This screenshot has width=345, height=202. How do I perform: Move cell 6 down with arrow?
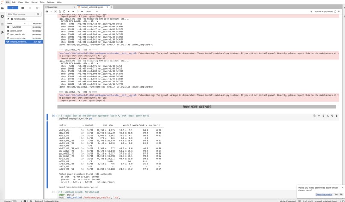(x=323, y=116)
